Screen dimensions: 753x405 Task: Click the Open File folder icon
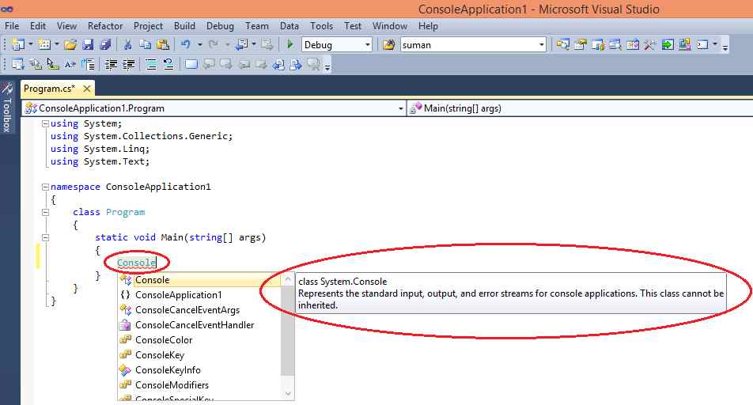(x=70, y=44)
